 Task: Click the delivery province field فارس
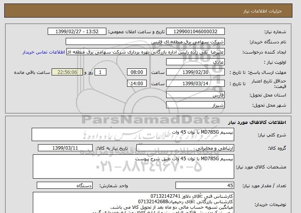pyautogui.click(x=195, y=95)
